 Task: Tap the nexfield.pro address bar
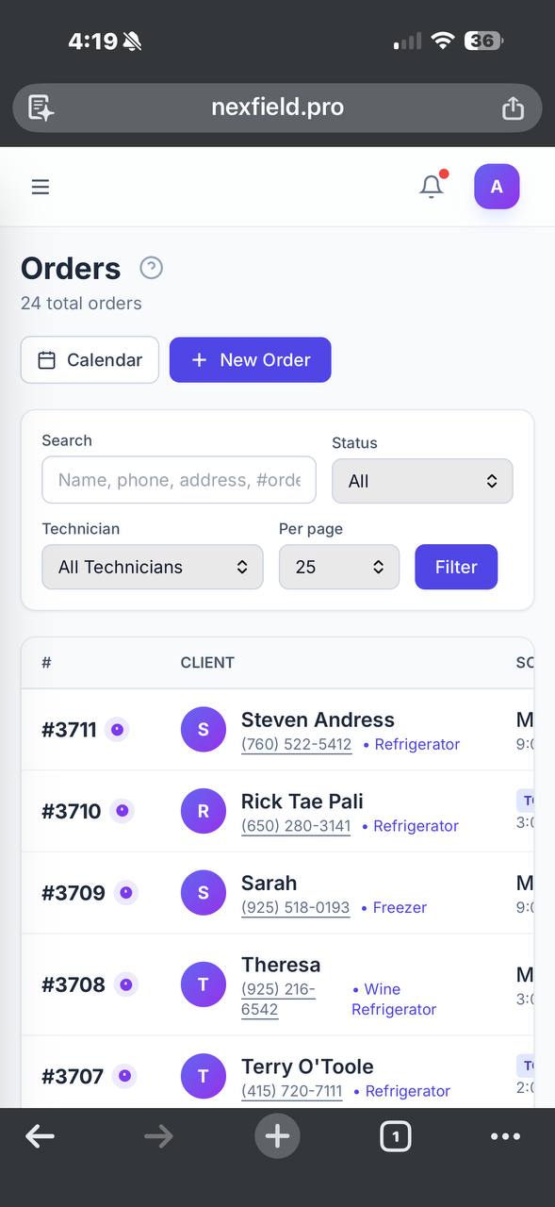pos(277,107)
